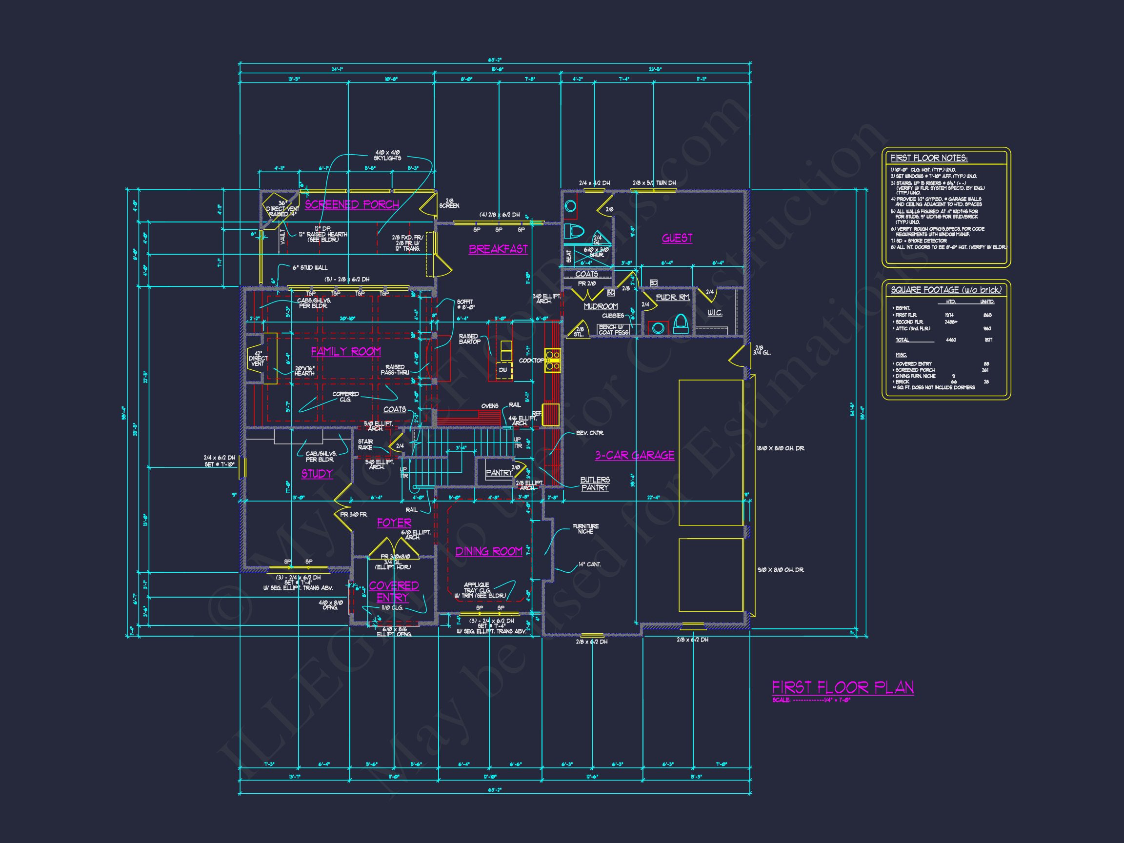Select the guest bath toilet symbol
The width and height of the screenshot is (1124, 843).
(x=575, y=232)
